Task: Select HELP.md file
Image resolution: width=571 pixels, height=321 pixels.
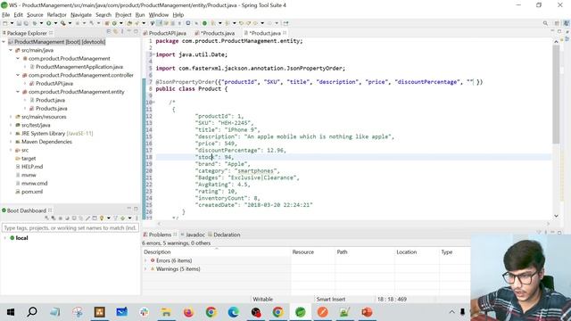Action: pyautogui.click(x=32, y=167)
